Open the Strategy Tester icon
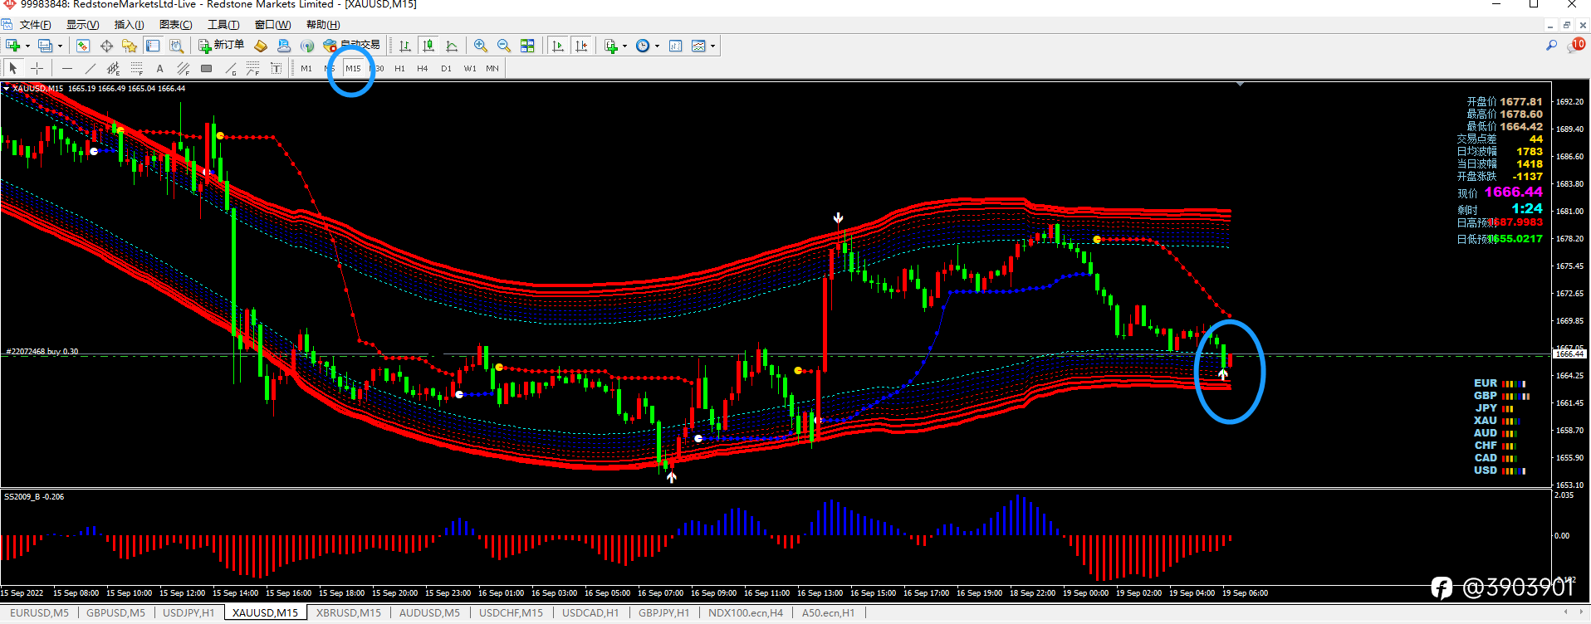 [176, 46]
